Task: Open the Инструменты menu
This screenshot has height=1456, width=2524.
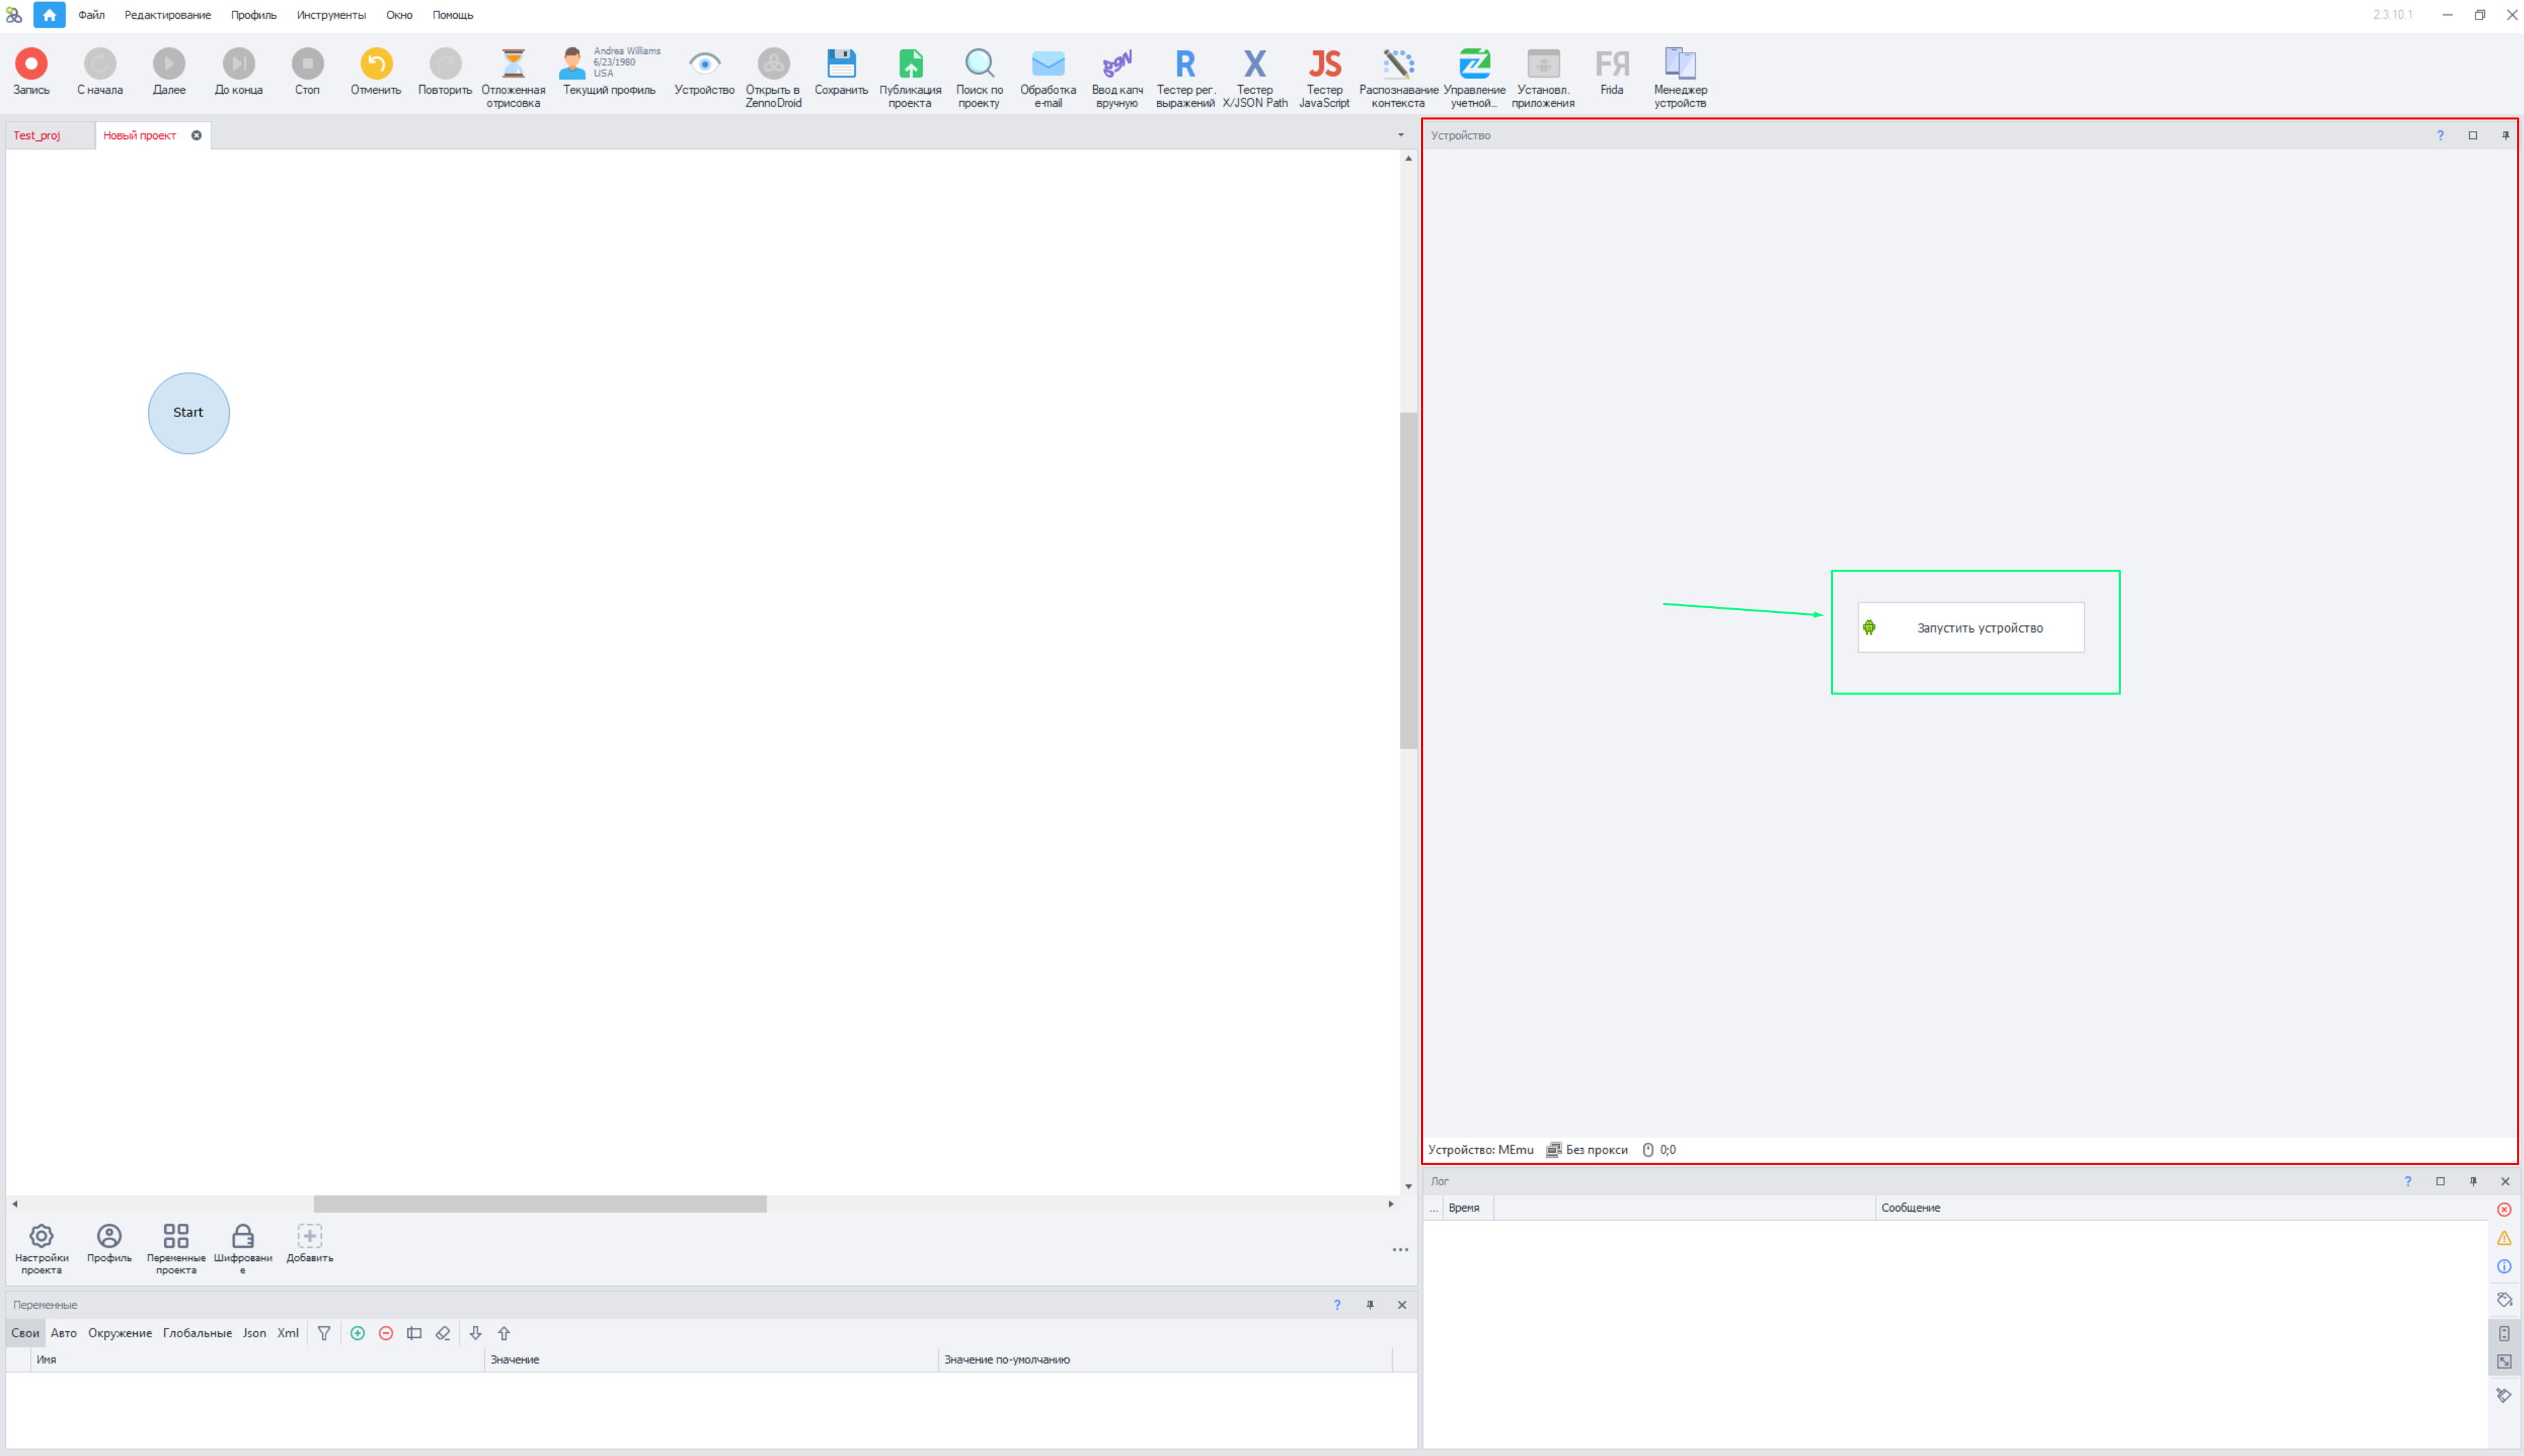Action: coord(330,15)
